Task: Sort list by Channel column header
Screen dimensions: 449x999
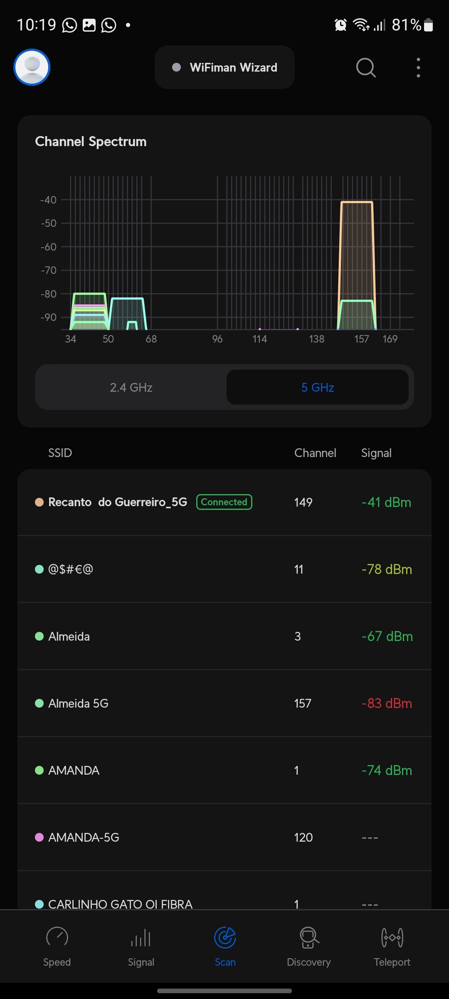Action: coord(315,453)
